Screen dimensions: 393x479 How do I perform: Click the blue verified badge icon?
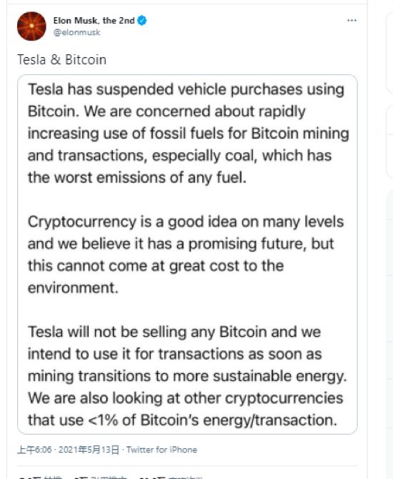coord(141,21)
